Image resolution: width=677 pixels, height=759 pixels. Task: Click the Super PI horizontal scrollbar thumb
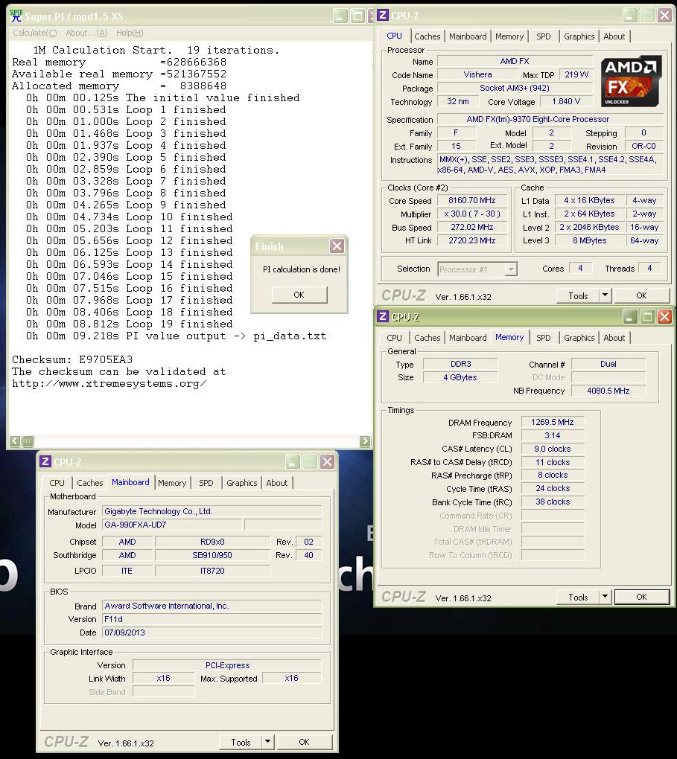[28, 441]
